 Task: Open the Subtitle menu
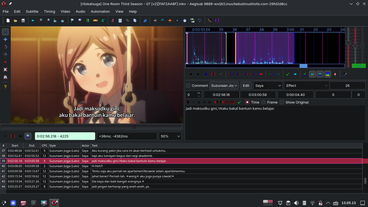click(32, 11)
